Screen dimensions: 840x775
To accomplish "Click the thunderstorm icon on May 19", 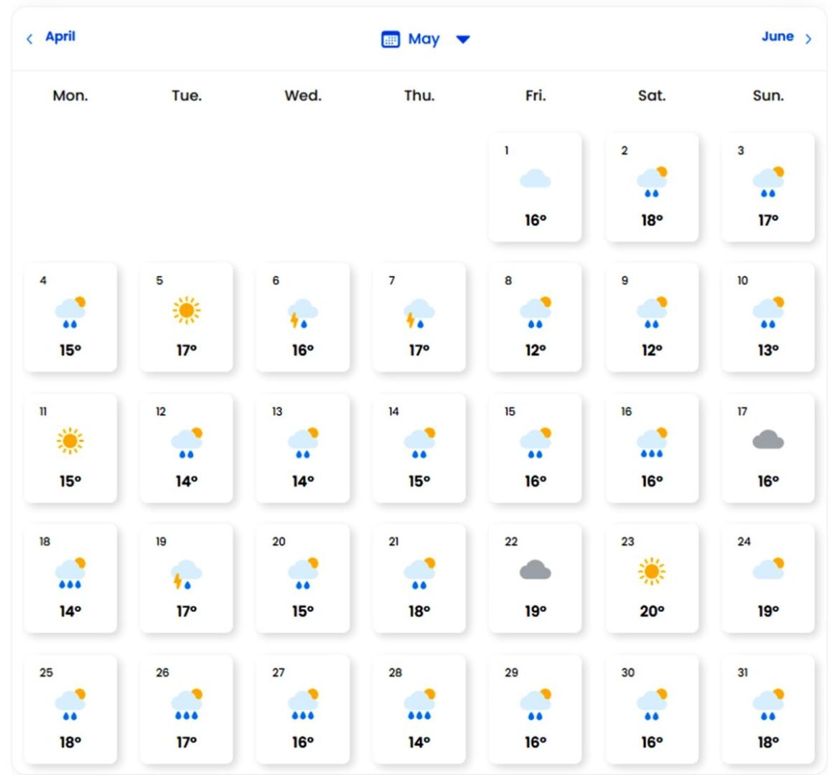I will pos(186,575).
